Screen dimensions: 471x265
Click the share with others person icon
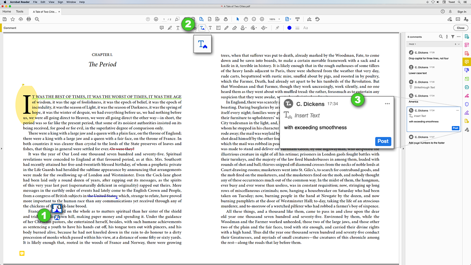pyautogui.click(x=466, y=19)
